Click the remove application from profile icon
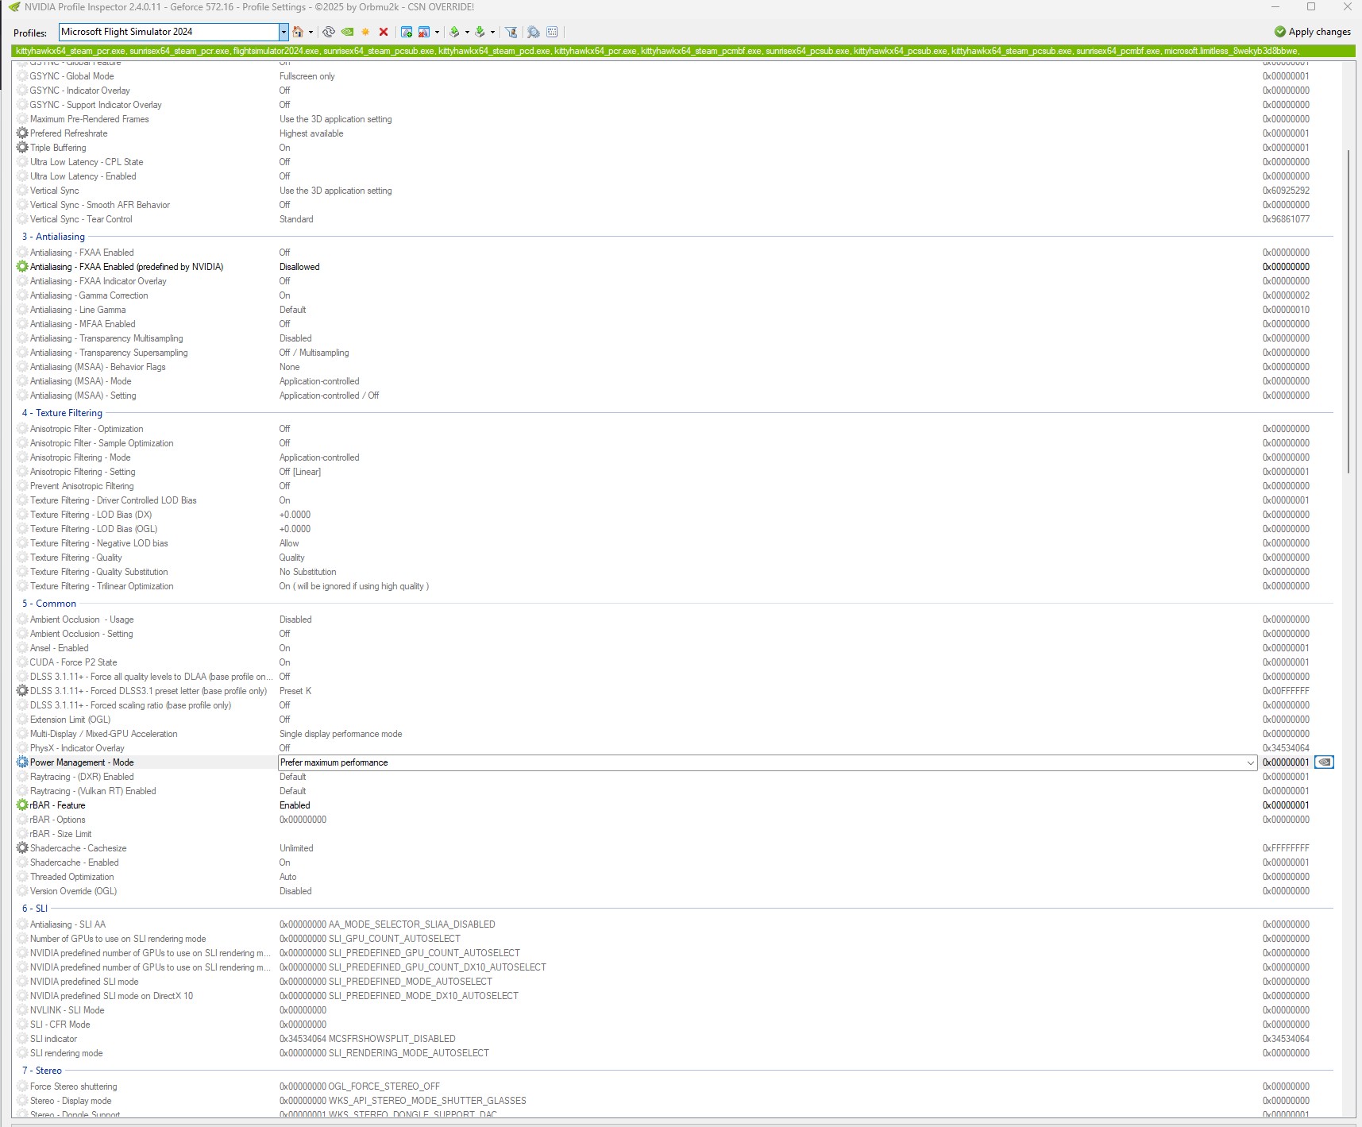 coord(424,32)
